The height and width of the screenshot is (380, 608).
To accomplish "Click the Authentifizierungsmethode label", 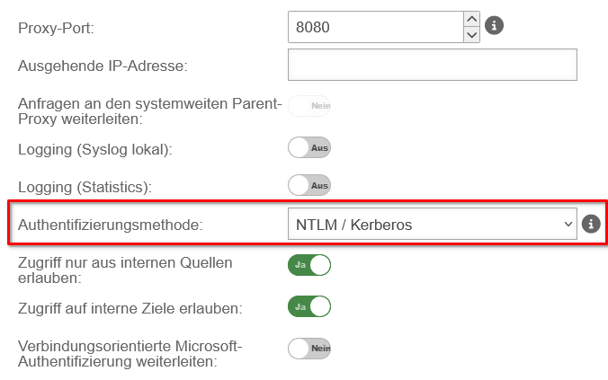I will (110, 225).
